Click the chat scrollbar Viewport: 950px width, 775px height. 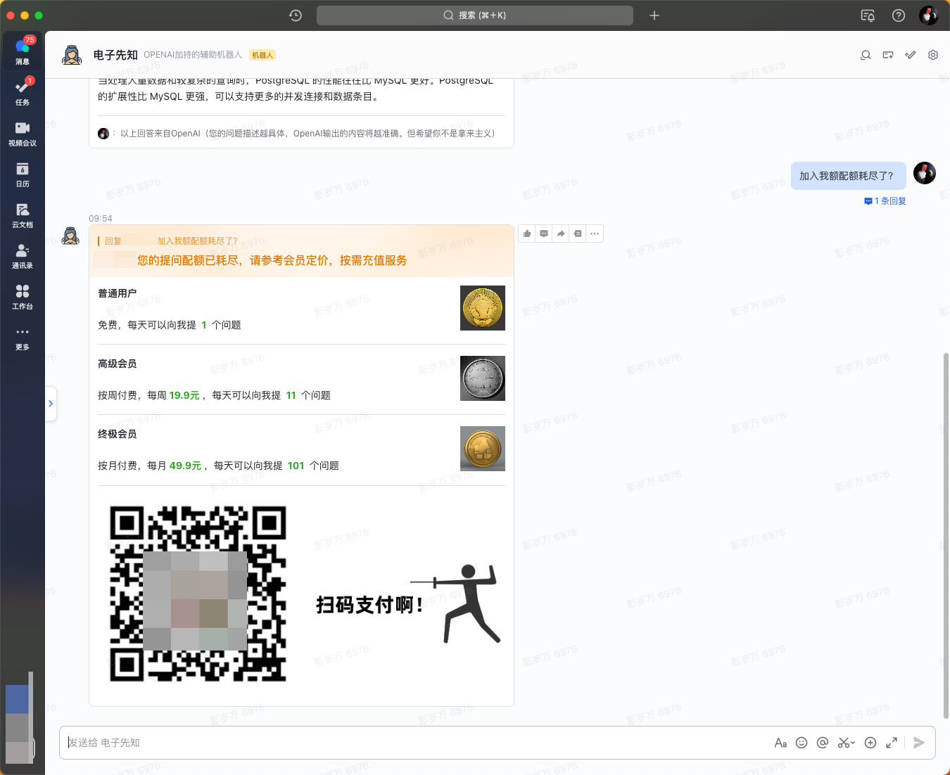point(946,534)
